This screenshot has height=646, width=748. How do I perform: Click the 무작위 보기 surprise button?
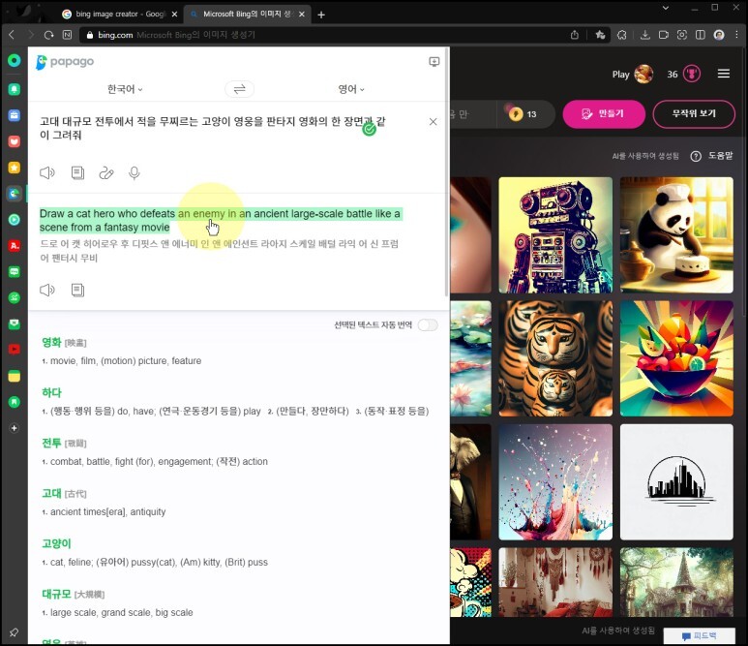694,113
